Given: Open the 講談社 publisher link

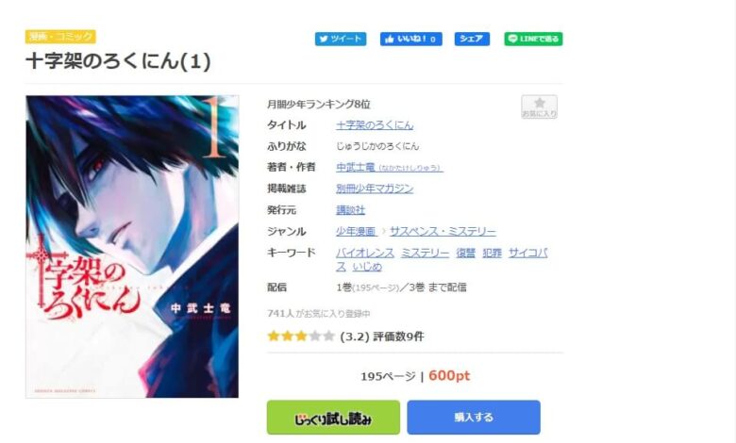Looking at the screenshot, I should (350, 210).
